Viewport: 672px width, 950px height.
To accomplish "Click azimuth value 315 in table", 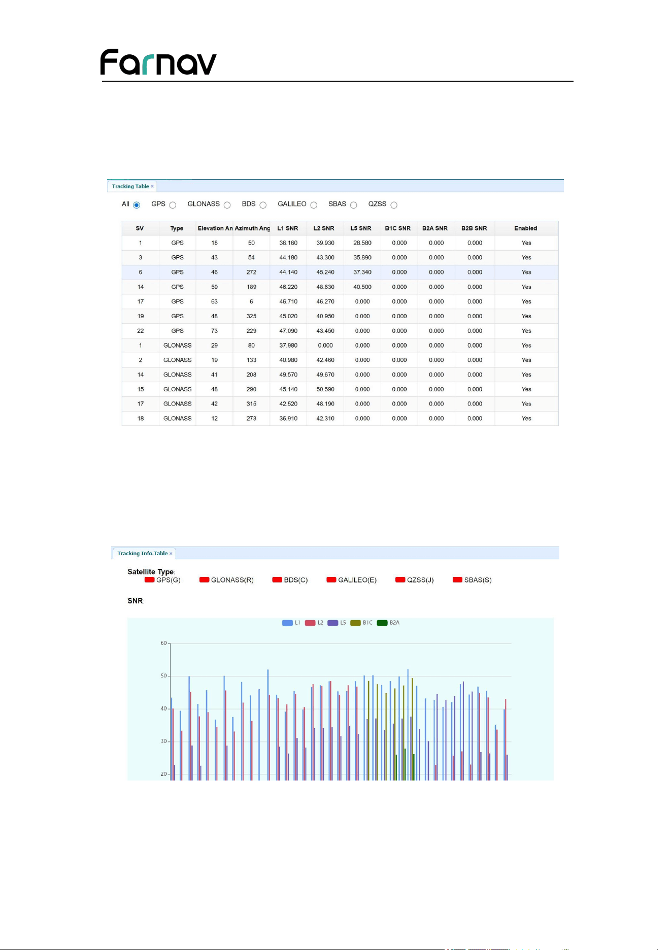I will [251, 404].
